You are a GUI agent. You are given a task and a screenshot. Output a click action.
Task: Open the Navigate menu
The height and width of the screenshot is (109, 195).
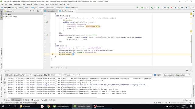pos(17,4)
